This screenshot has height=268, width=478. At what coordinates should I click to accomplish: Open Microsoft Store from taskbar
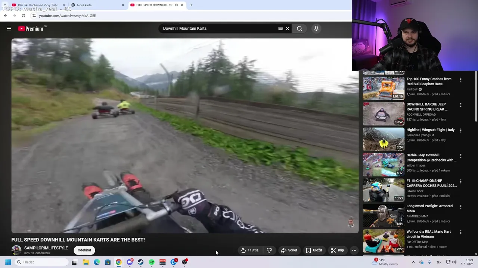108,262
